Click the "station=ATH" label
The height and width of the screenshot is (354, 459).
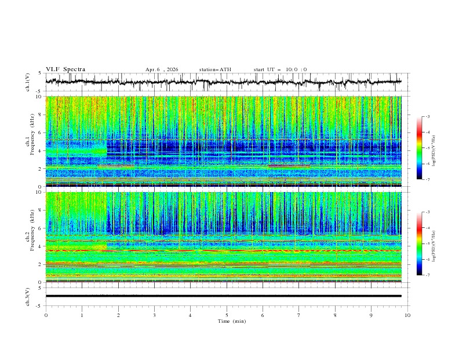point(215,70)
